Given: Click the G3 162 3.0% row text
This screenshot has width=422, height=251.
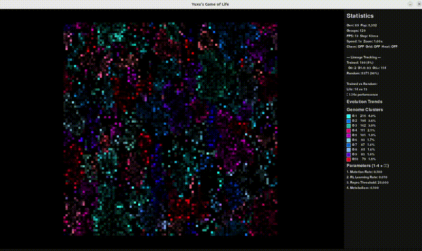Looking at the screenshot, I should coord(364,126).
